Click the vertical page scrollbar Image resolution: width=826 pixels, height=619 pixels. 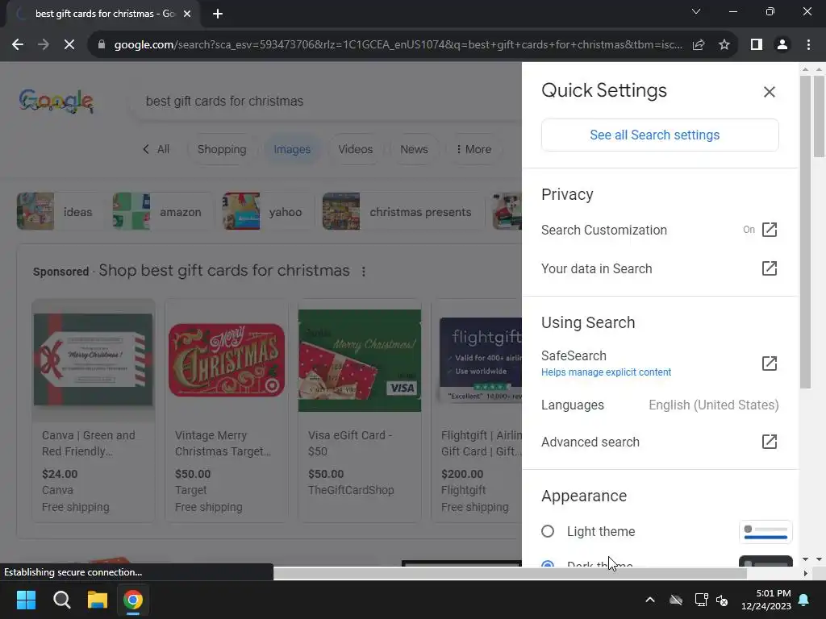(820, 116)
